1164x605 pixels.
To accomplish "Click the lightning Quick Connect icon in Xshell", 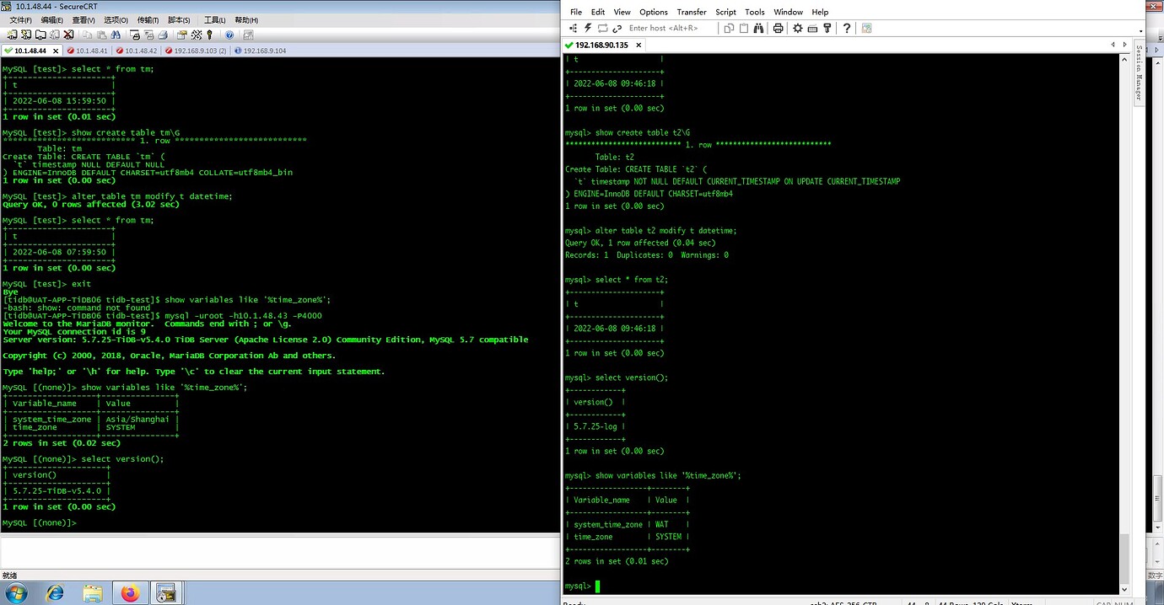I will click(x=587, y=28).
